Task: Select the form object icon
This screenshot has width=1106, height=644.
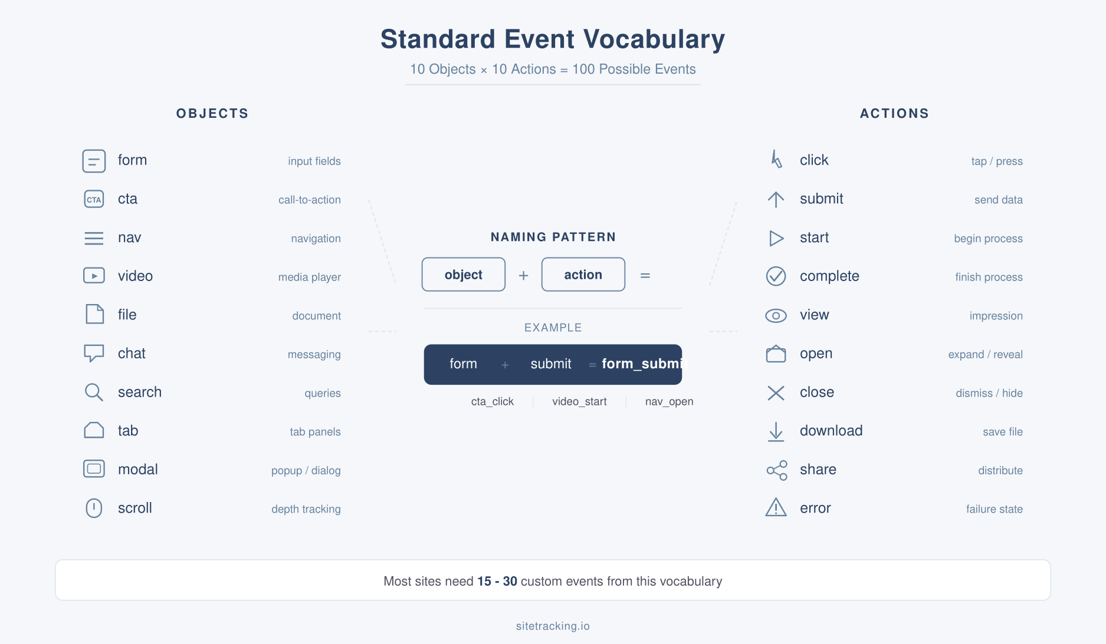Action: 93,160
